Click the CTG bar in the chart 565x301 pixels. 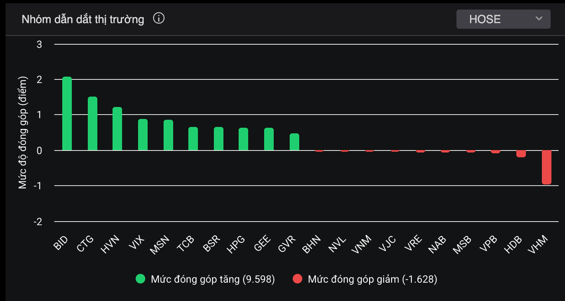pyautogui.click(x=93, y=124)
